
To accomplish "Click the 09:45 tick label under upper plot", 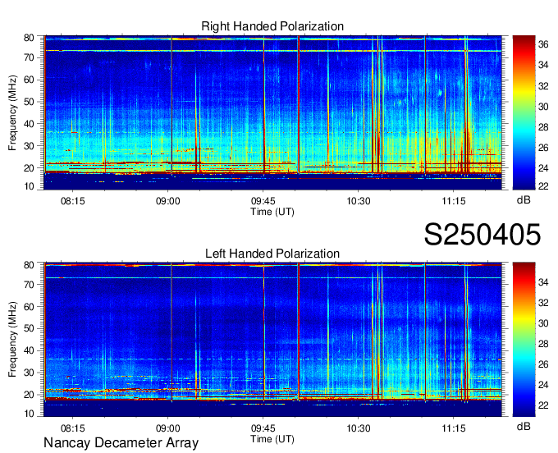I will (x=263, y=201).
